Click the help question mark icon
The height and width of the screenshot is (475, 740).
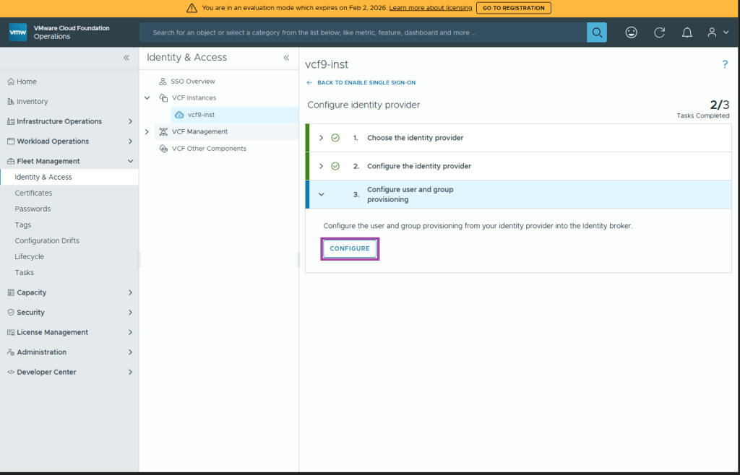click(x=725, y=65)
